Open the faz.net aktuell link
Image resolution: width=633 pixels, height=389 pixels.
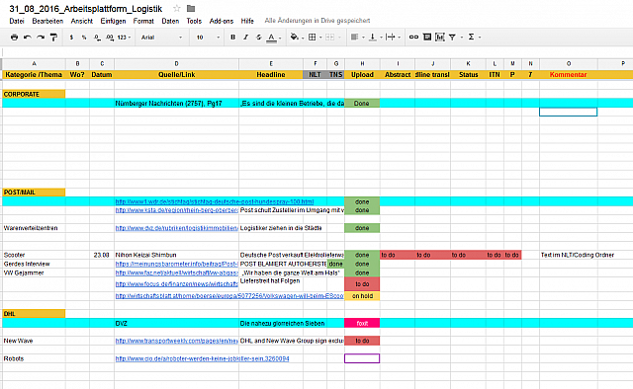point(176,272)
